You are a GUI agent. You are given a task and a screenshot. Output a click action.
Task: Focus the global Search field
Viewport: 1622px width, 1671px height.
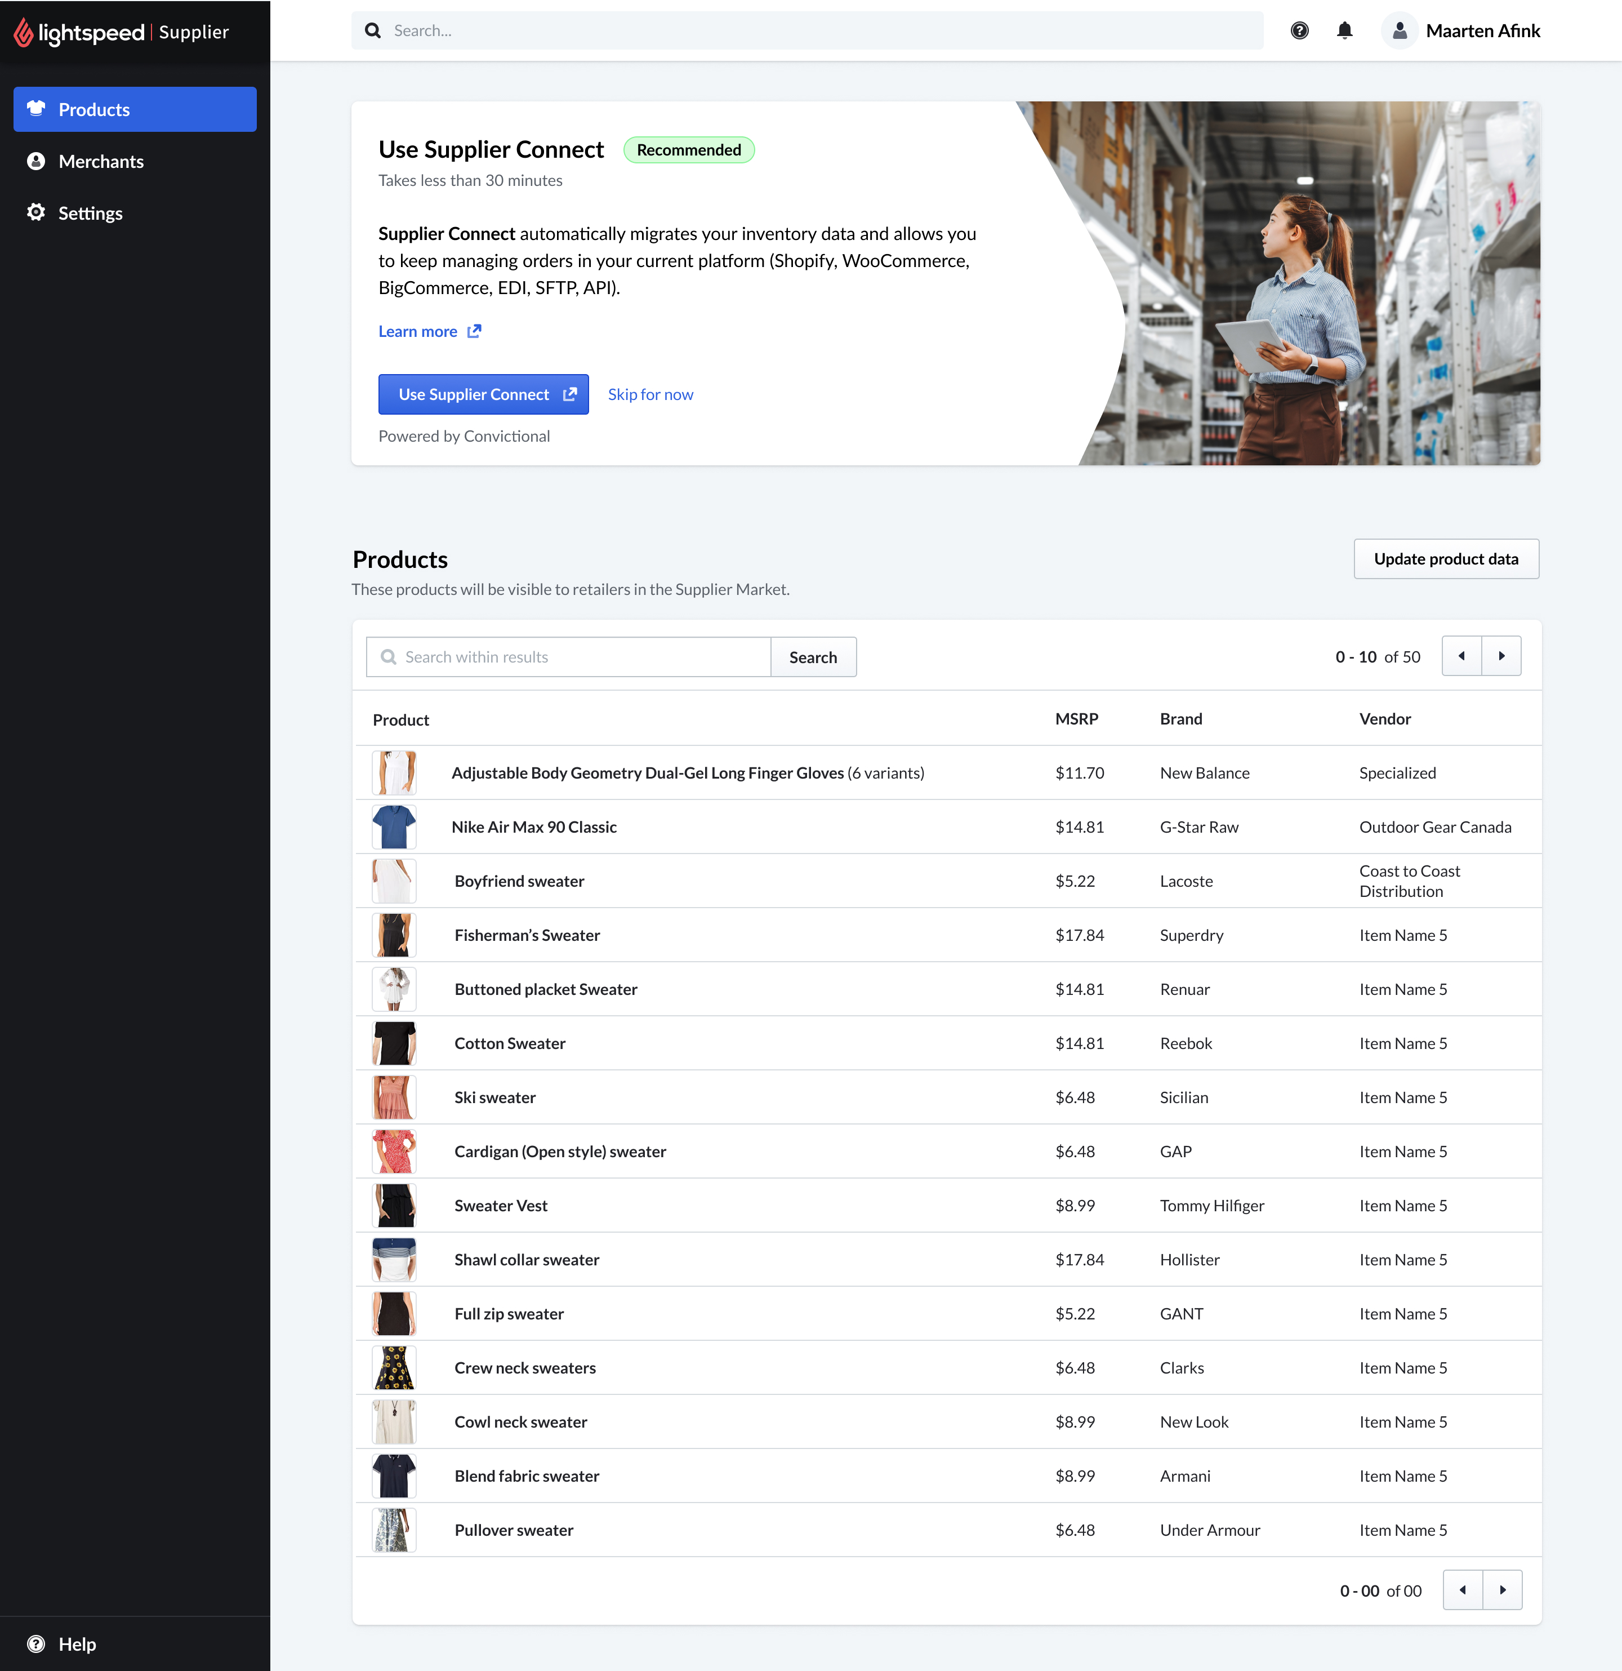(807, 30)
